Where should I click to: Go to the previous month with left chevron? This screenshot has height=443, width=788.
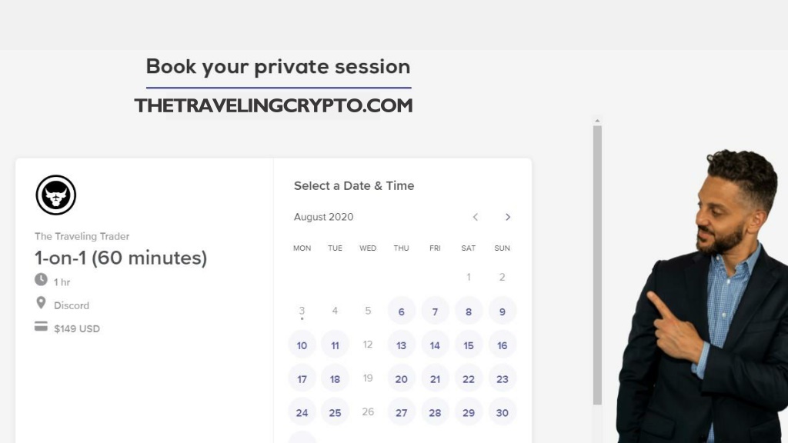click(x=476, y=217)
